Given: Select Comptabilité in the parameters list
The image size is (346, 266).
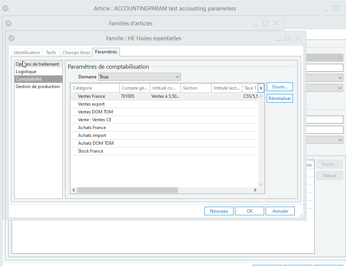Looking at the screenshot, I should [38, 79].
